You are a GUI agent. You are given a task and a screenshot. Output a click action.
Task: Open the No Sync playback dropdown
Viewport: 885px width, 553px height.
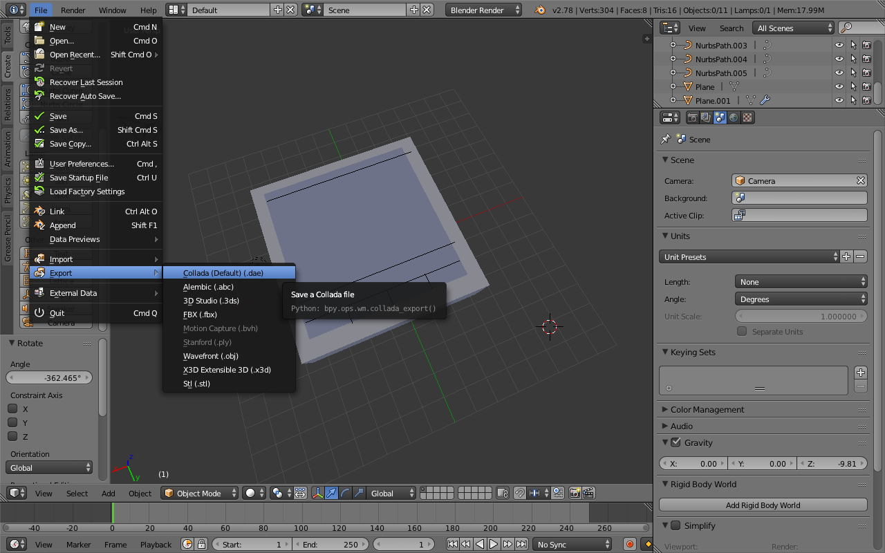pos(573,544)
